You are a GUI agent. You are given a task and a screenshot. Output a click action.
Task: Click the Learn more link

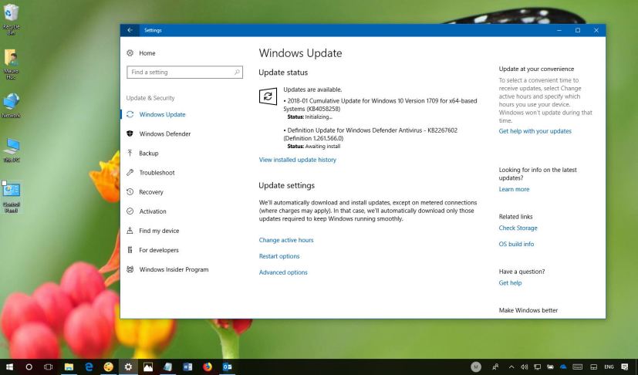point(514,189)
